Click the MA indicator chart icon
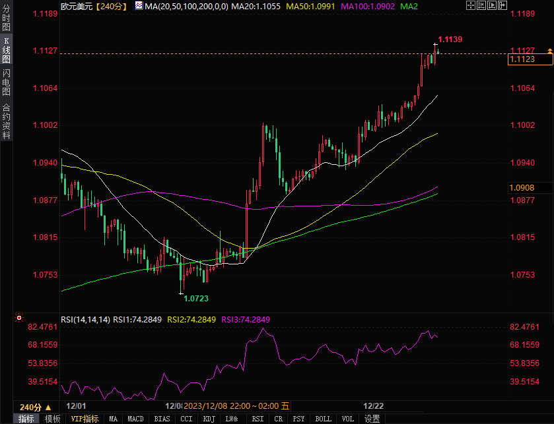 point(138,5)
